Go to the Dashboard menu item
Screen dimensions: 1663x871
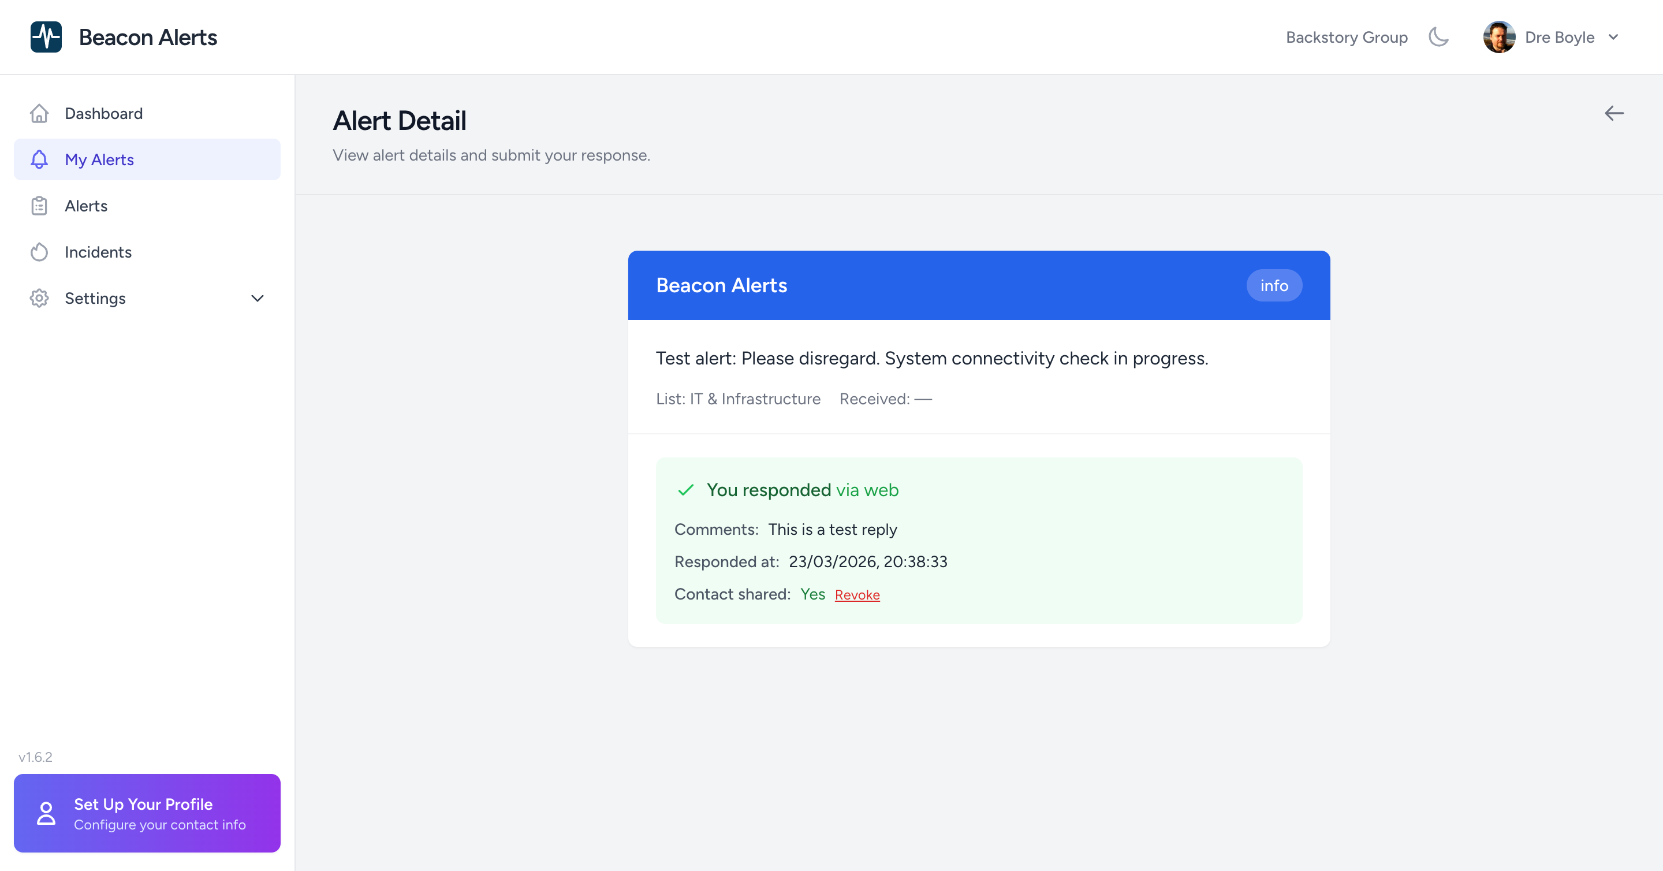coord(103,114)
